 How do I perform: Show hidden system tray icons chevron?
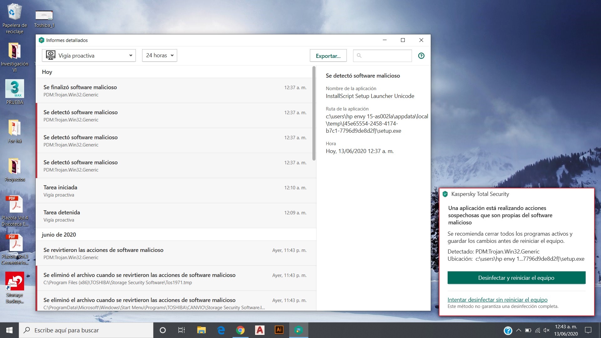(519, 330)
